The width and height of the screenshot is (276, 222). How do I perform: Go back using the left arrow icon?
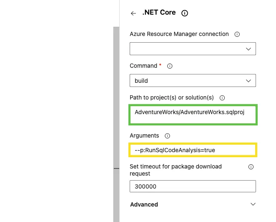[x=133, y=13]
